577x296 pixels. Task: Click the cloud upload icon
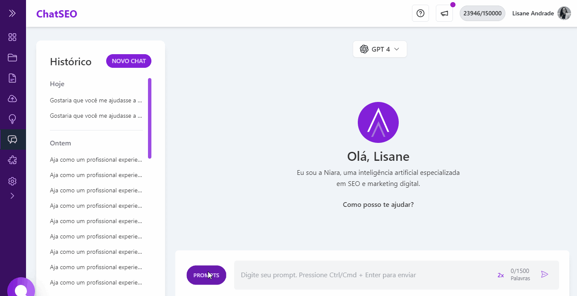12,99
